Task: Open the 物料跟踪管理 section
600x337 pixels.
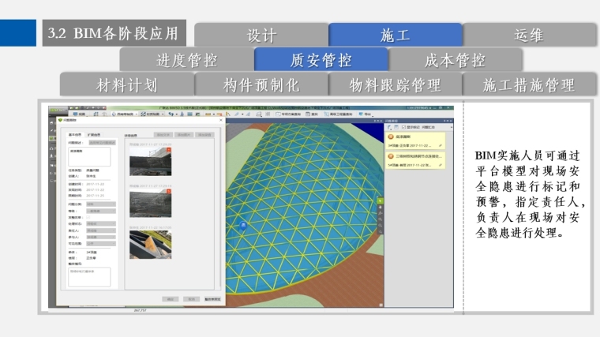Action: pyautogui.click(x=395, y=84)
